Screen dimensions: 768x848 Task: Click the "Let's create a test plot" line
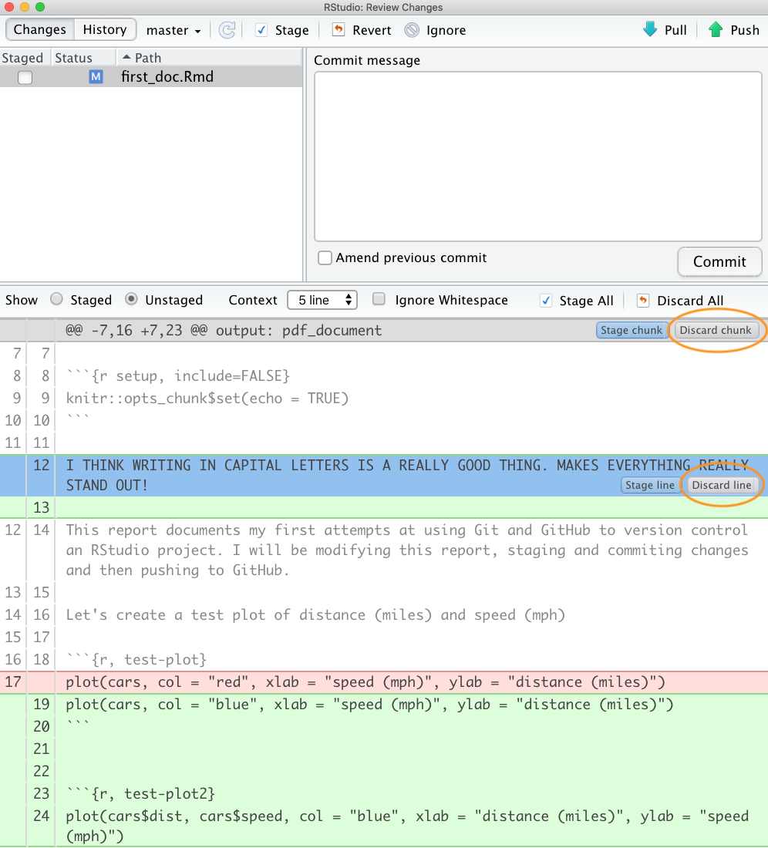click(315, 615)
